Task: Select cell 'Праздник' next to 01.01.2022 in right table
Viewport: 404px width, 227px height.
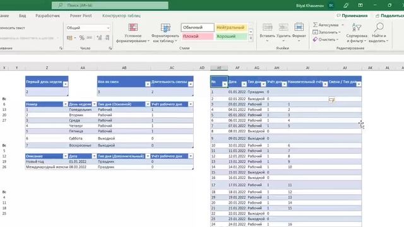Action: [257, 92]
